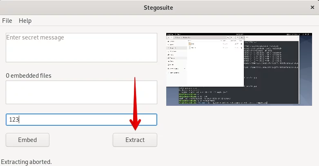Click the '0 embedded files' label
This screenshot has width=319, height=166.
(x=29, y=76)
